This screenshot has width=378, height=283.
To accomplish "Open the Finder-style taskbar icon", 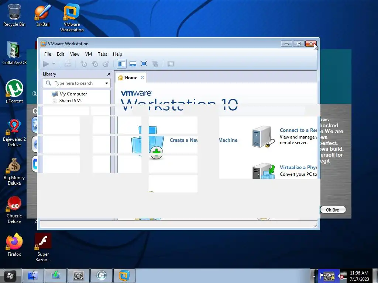I will coord(33,276).
